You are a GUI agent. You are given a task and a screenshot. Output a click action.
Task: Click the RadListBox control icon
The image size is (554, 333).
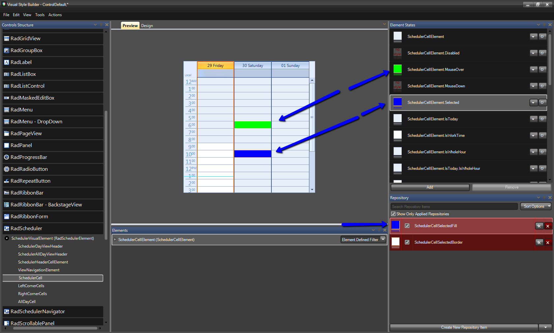pos(6,74)
